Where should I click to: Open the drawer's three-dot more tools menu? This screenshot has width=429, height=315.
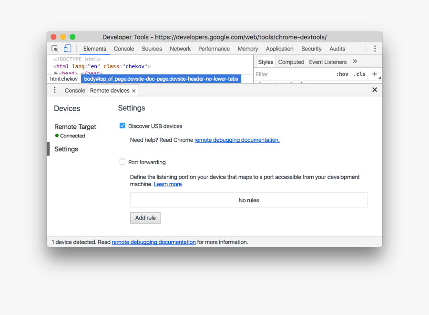pos(55,90)
